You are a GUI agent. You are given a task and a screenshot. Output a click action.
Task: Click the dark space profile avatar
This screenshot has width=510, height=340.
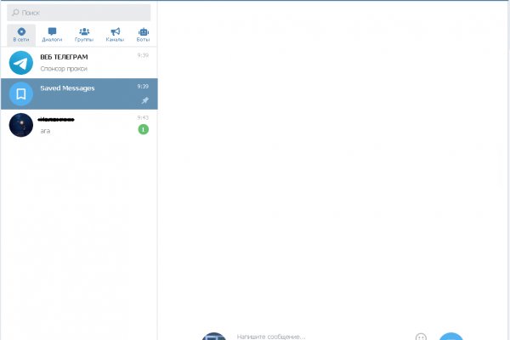coord(21,125)
